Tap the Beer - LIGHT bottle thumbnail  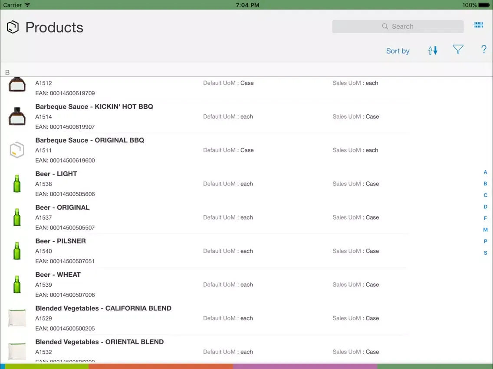pyautogui.click(x=17, y=184)
